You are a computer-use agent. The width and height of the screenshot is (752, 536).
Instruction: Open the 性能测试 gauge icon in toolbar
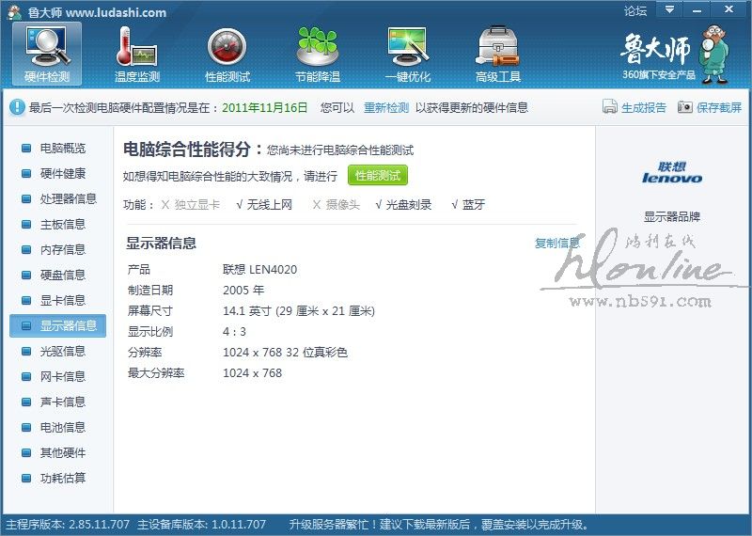click(x=227, y=54)
